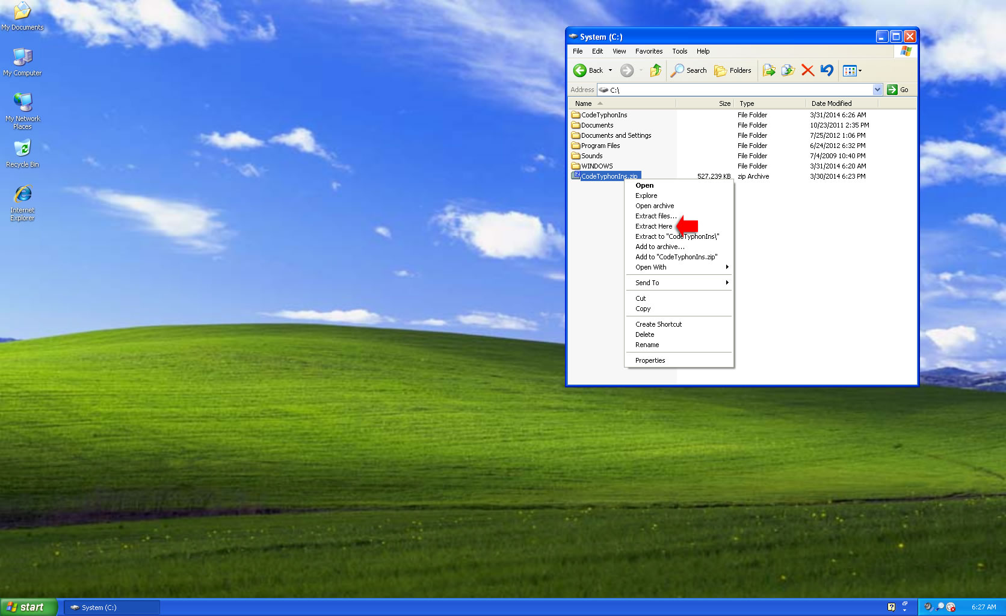Click the Start button

coord(28,607)
